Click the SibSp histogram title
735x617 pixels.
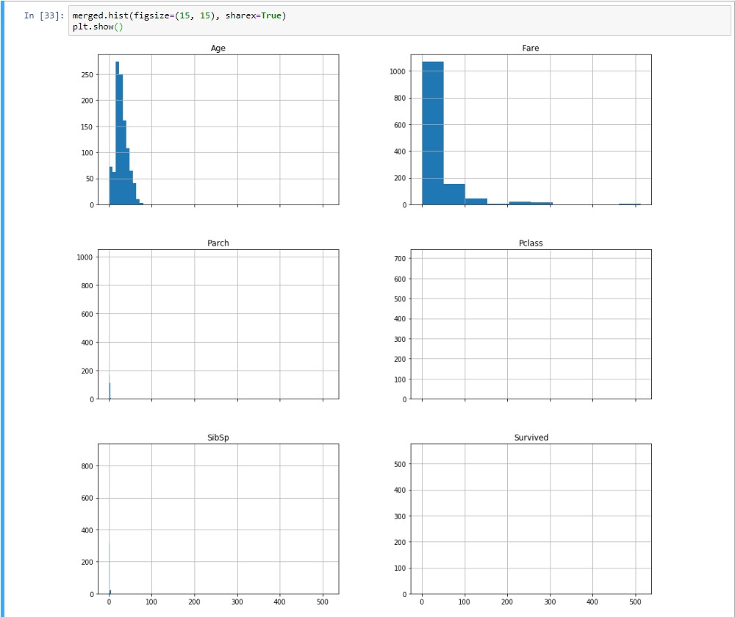click(218, 438)
